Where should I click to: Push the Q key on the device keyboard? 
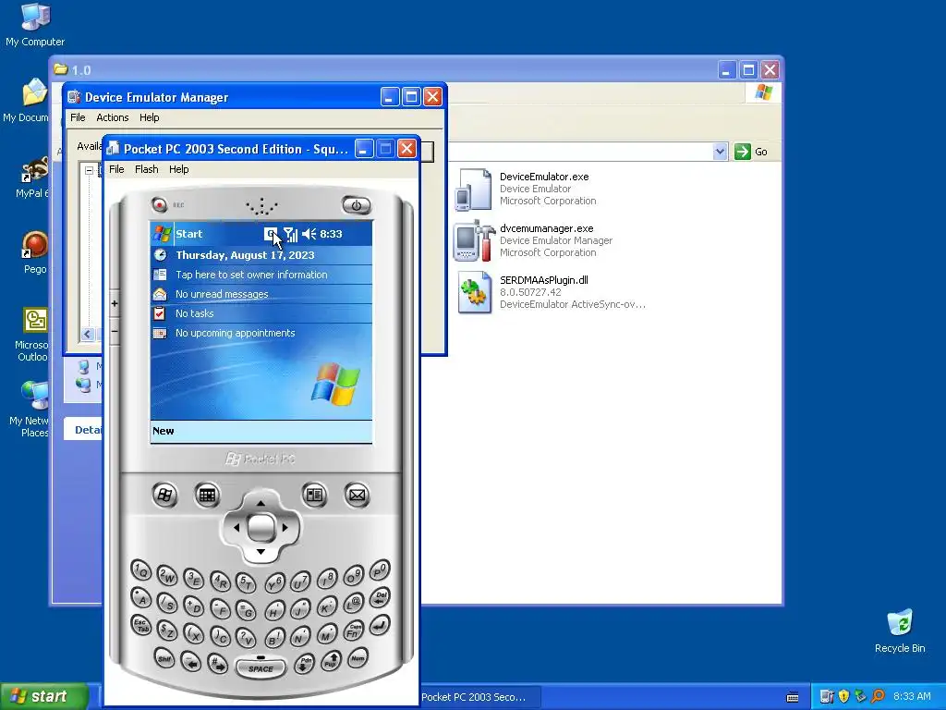(x=141, y=569)
